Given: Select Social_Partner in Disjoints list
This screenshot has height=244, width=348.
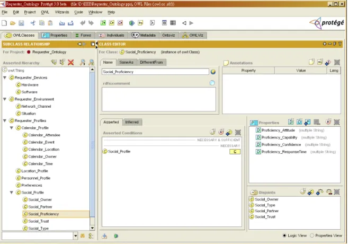Looking at the screenshot, I should pos(266,211).
